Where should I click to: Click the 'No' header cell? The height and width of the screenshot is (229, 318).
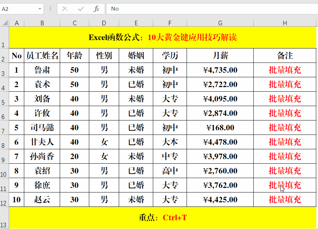click(17, 55)
